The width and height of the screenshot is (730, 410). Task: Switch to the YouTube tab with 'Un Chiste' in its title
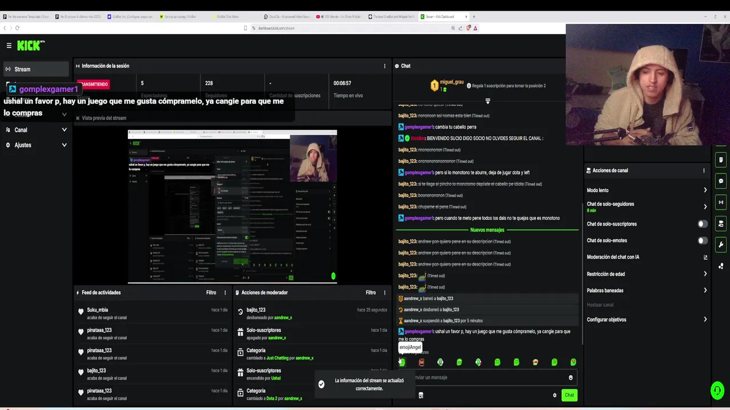pos(340,17)
